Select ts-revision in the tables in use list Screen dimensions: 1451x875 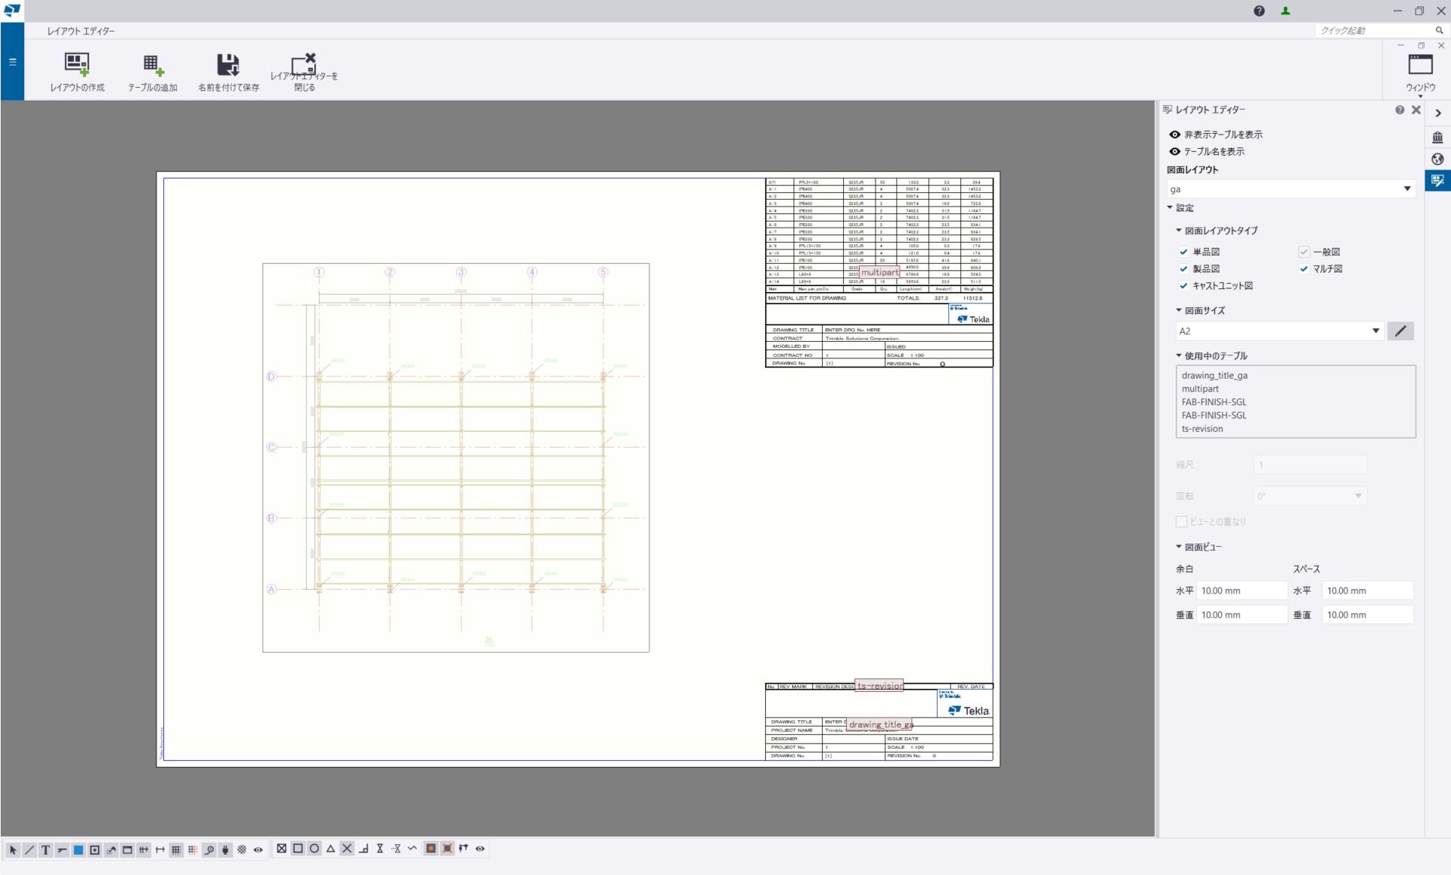[x=1202, y=428]
